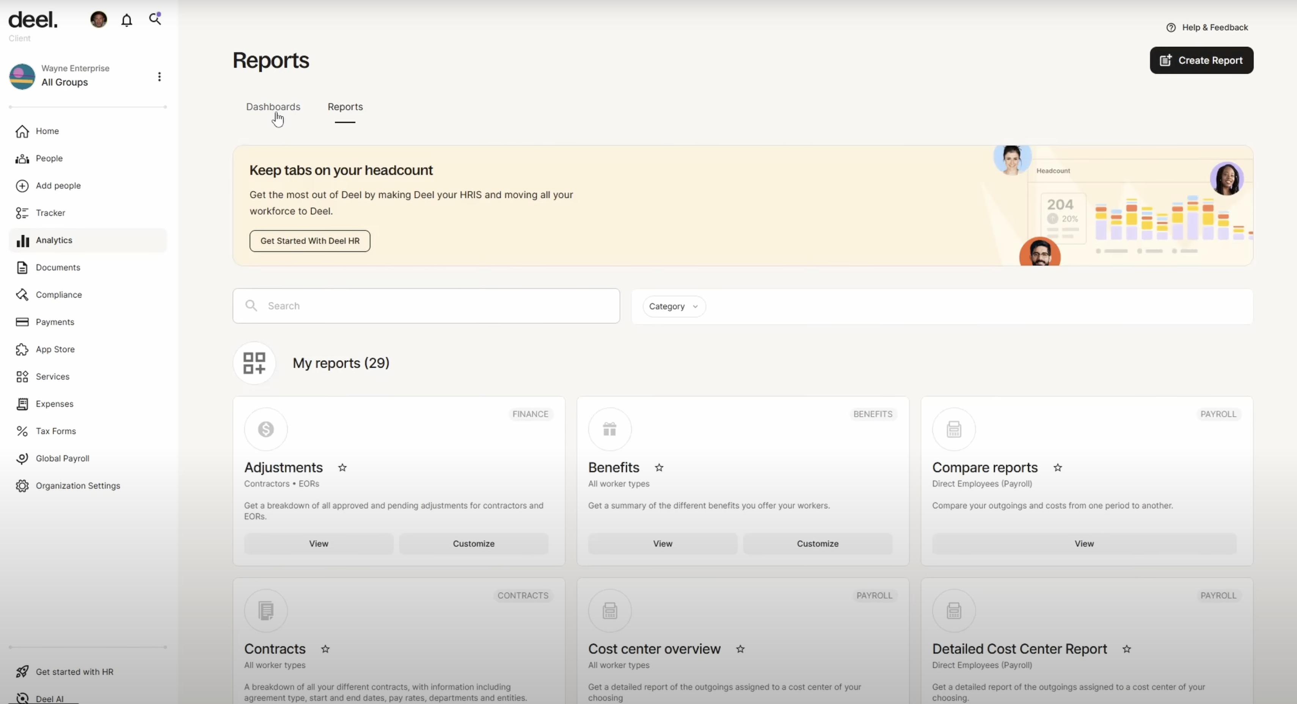Click the search magnifier icon in sidebar header
The height and width of the screenshot is (704, 1297).
click(x=155, y=19)
